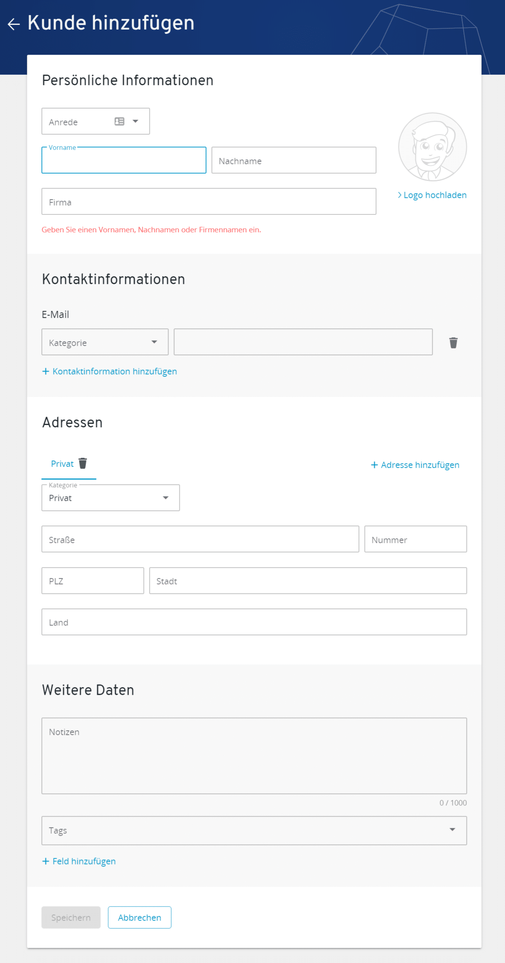Click plus icon beside Feld hinzufügen

46,861
